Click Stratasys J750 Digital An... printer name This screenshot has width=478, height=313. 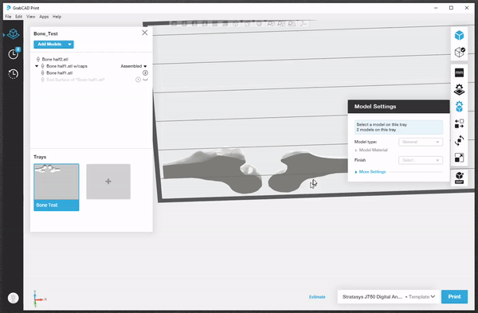point(372,296)
